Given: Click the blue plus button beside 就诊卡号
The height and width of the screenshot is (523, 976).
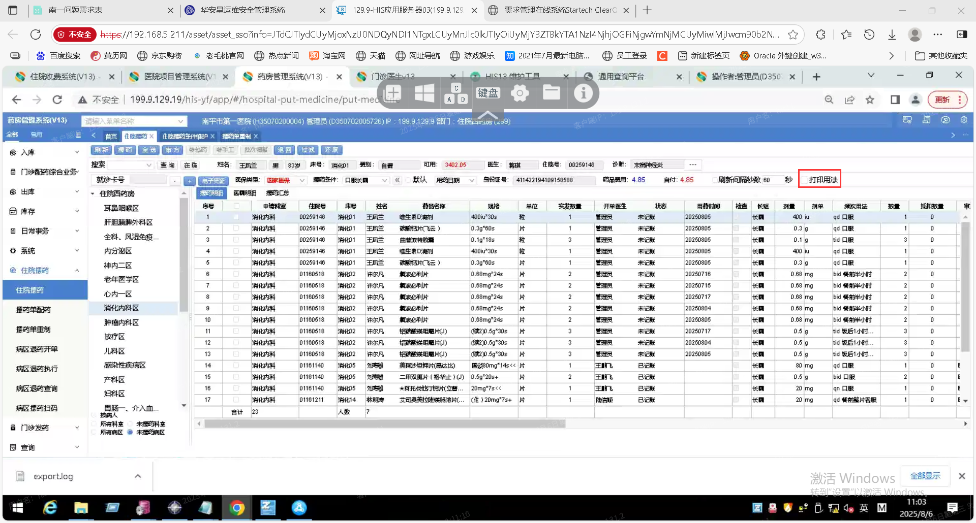Looking at the screenshot, I should [x=190, y=180].
